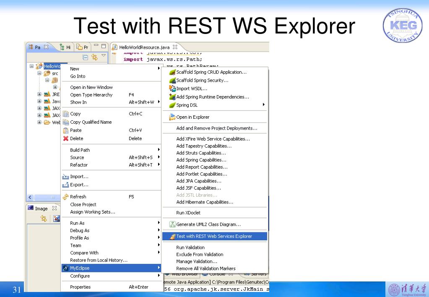Screen dimensions: 429x297
Task: Maximize the Package Explorer panel
Action: [x=104, y=46]
